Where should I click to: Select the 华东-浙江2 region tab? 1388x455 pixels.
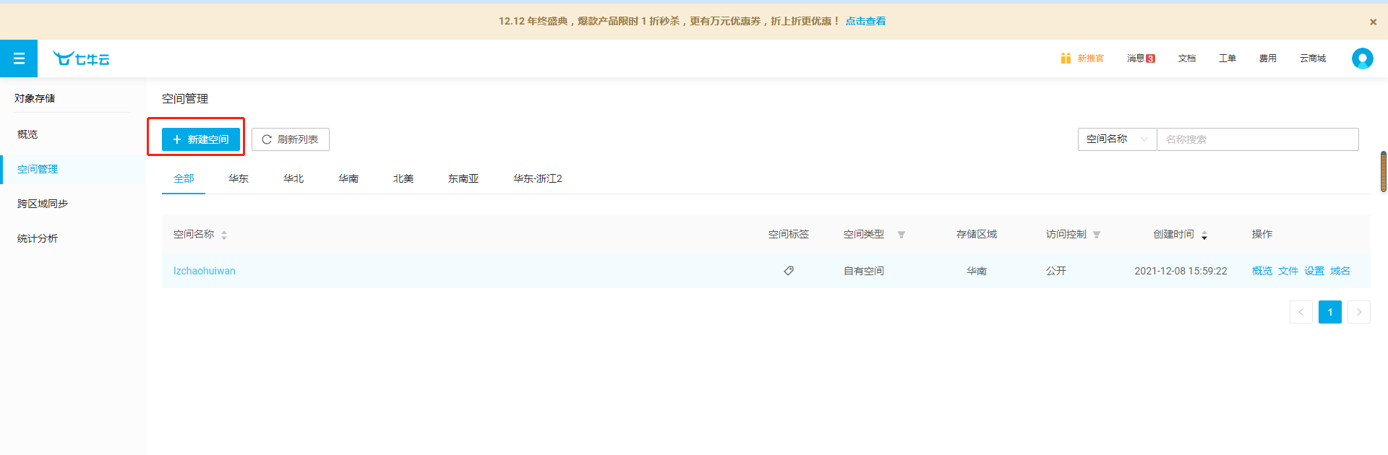click(538, 178)
